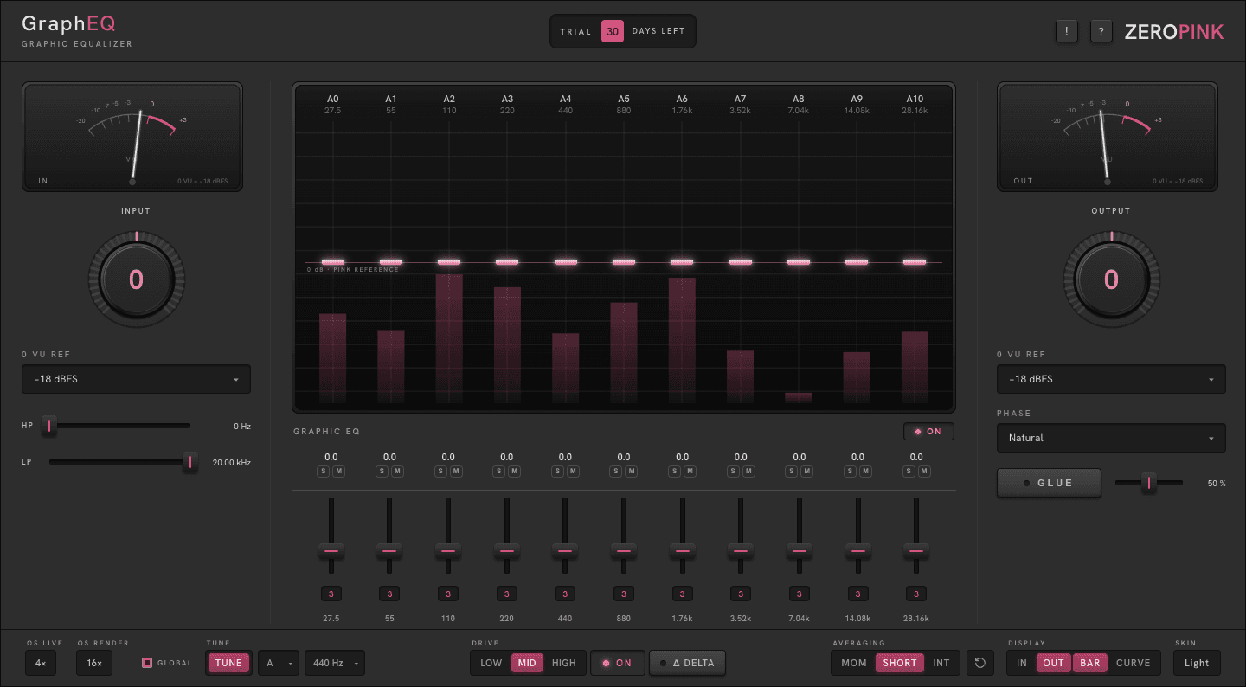Select LOW drive mode
The width and height of the screenshot is (1246, 687).
point(491,663)
